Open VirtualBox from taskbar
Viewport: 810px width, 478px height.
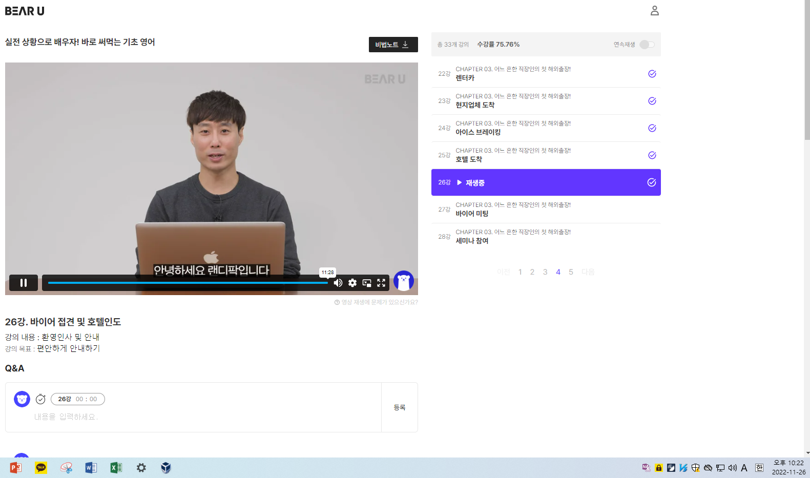click(166, 468)
